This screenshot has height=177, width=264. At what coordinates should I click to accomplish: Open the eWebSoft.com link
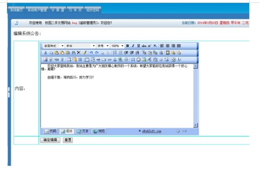(x=152, y=131)
